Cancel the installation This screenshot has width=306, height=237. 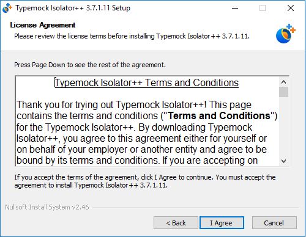274,223
